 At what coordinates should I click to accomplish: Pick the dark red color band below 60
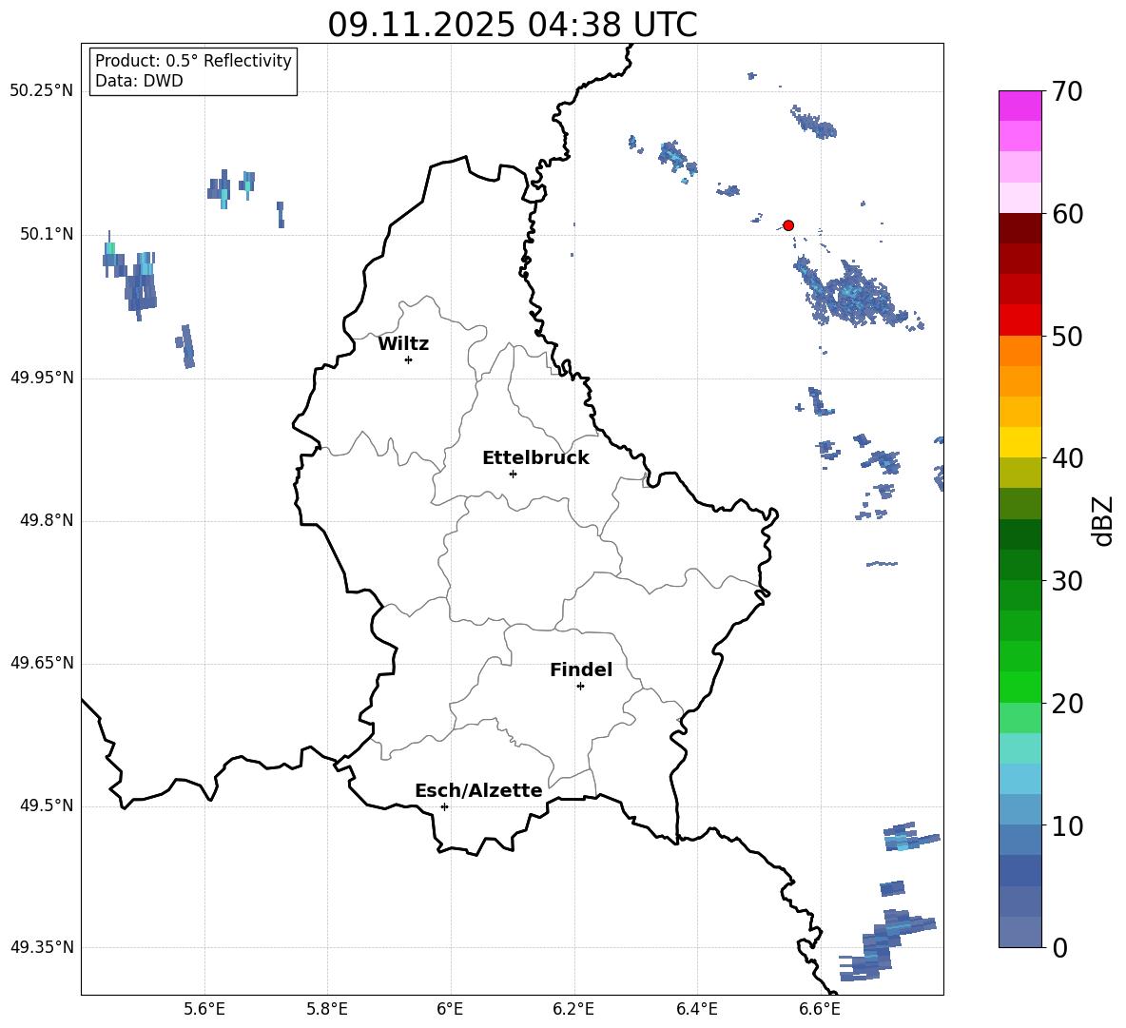click(x=1020, y=228)
